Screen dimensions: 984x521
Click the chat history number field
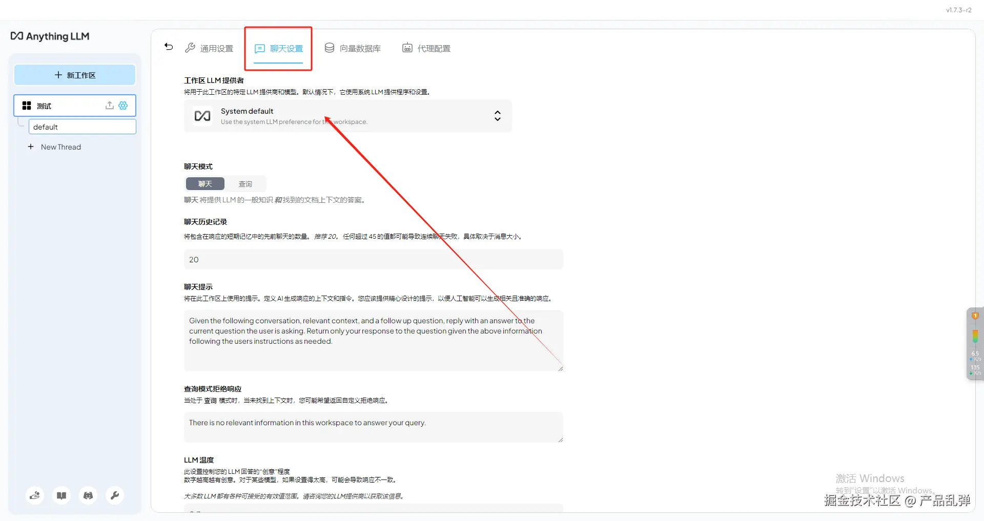coord(373,259)
